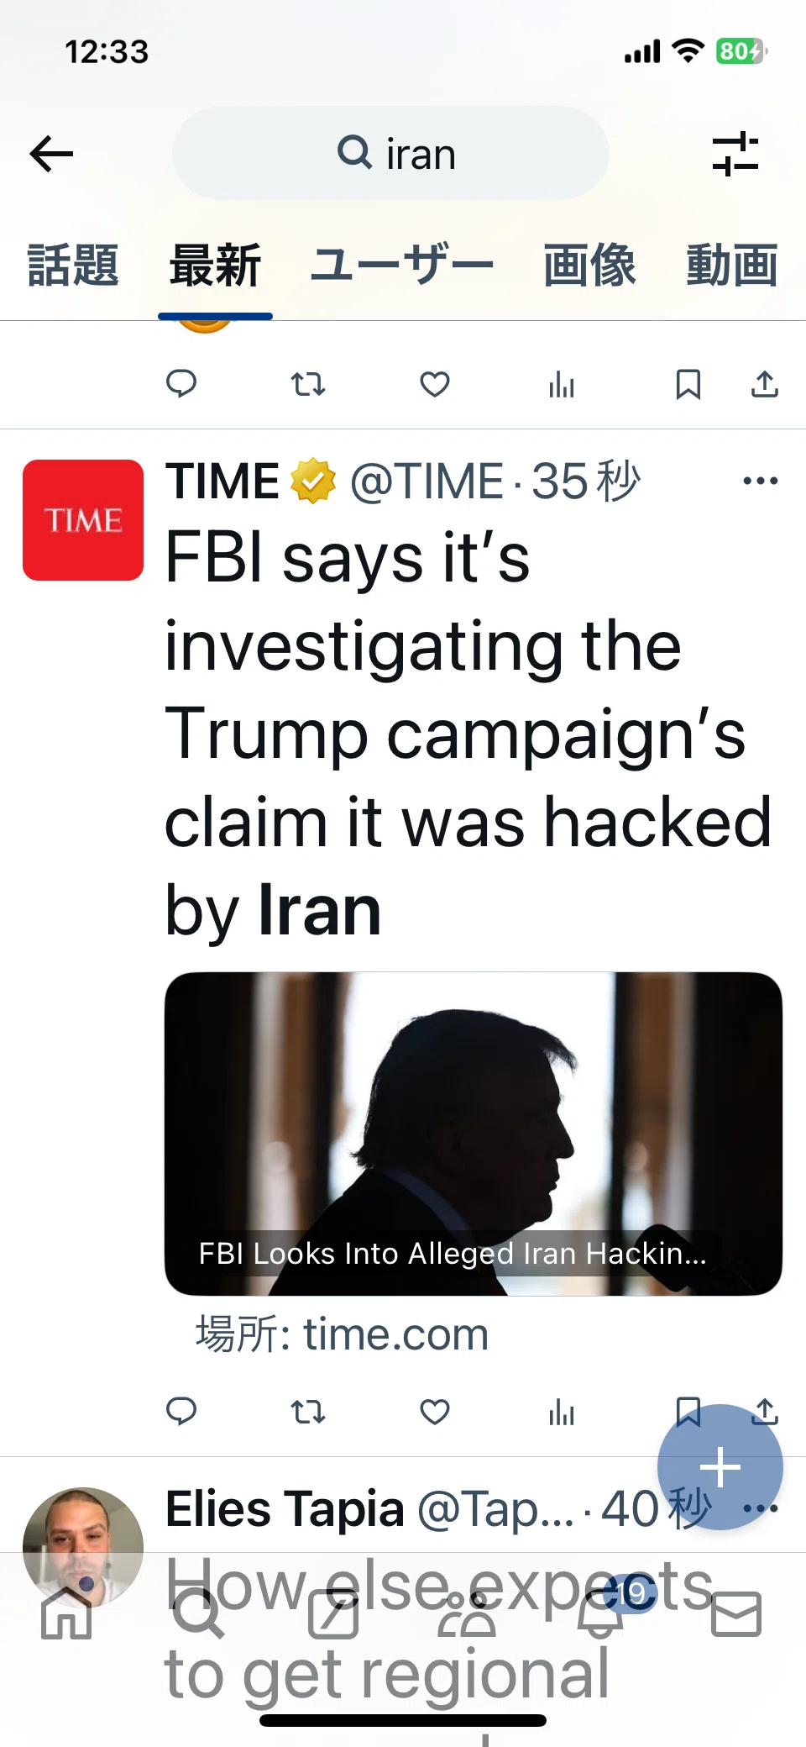Focus the search field containing iran
This screenshot has height=1747, width=806.
[x=390, y=154]
